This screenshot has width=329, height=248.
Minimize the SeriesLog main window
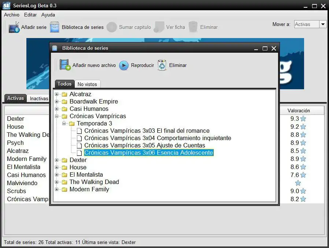coord(306,6)
